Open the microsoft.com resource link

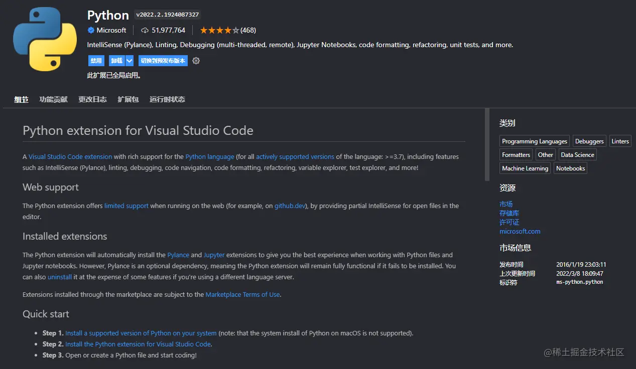[520, 231]
